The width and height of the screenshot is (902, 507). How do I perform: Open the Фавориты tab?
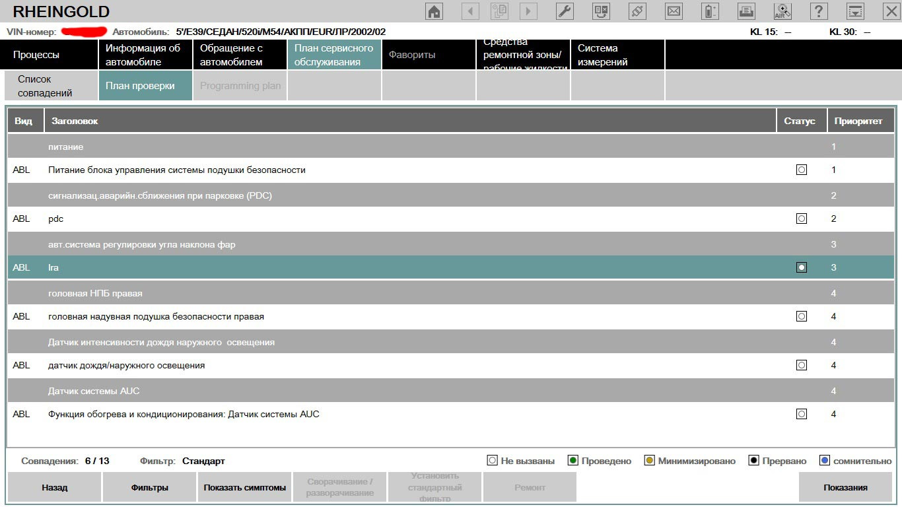point(429,55)
